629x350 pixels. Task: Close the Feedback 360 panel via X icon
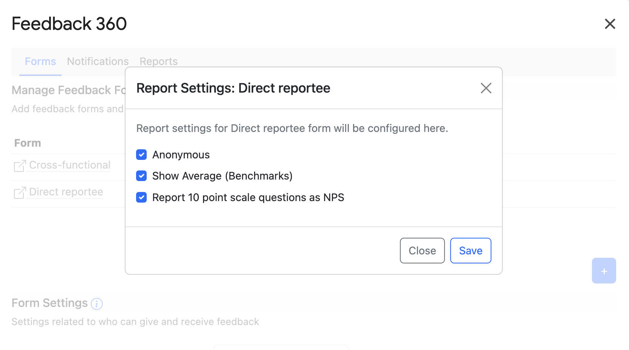pos(610,24)
